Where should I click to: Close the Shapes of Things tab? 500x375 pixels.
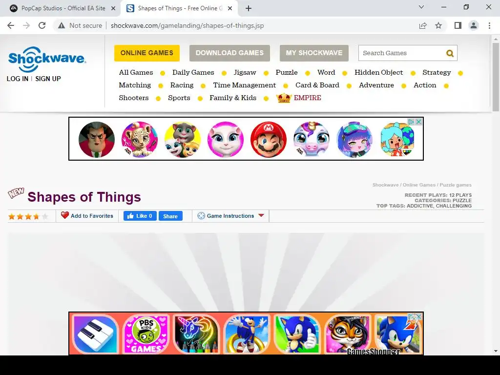click(x=230, y=9)
